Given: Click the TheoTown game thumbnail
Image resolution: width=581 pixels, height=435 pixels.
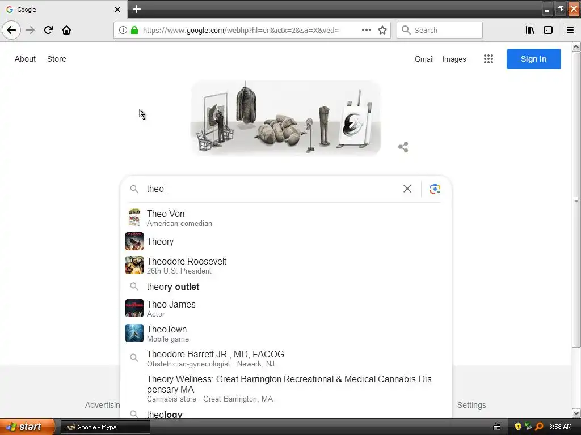Looking at the screenshot, I should click(134, 333).
